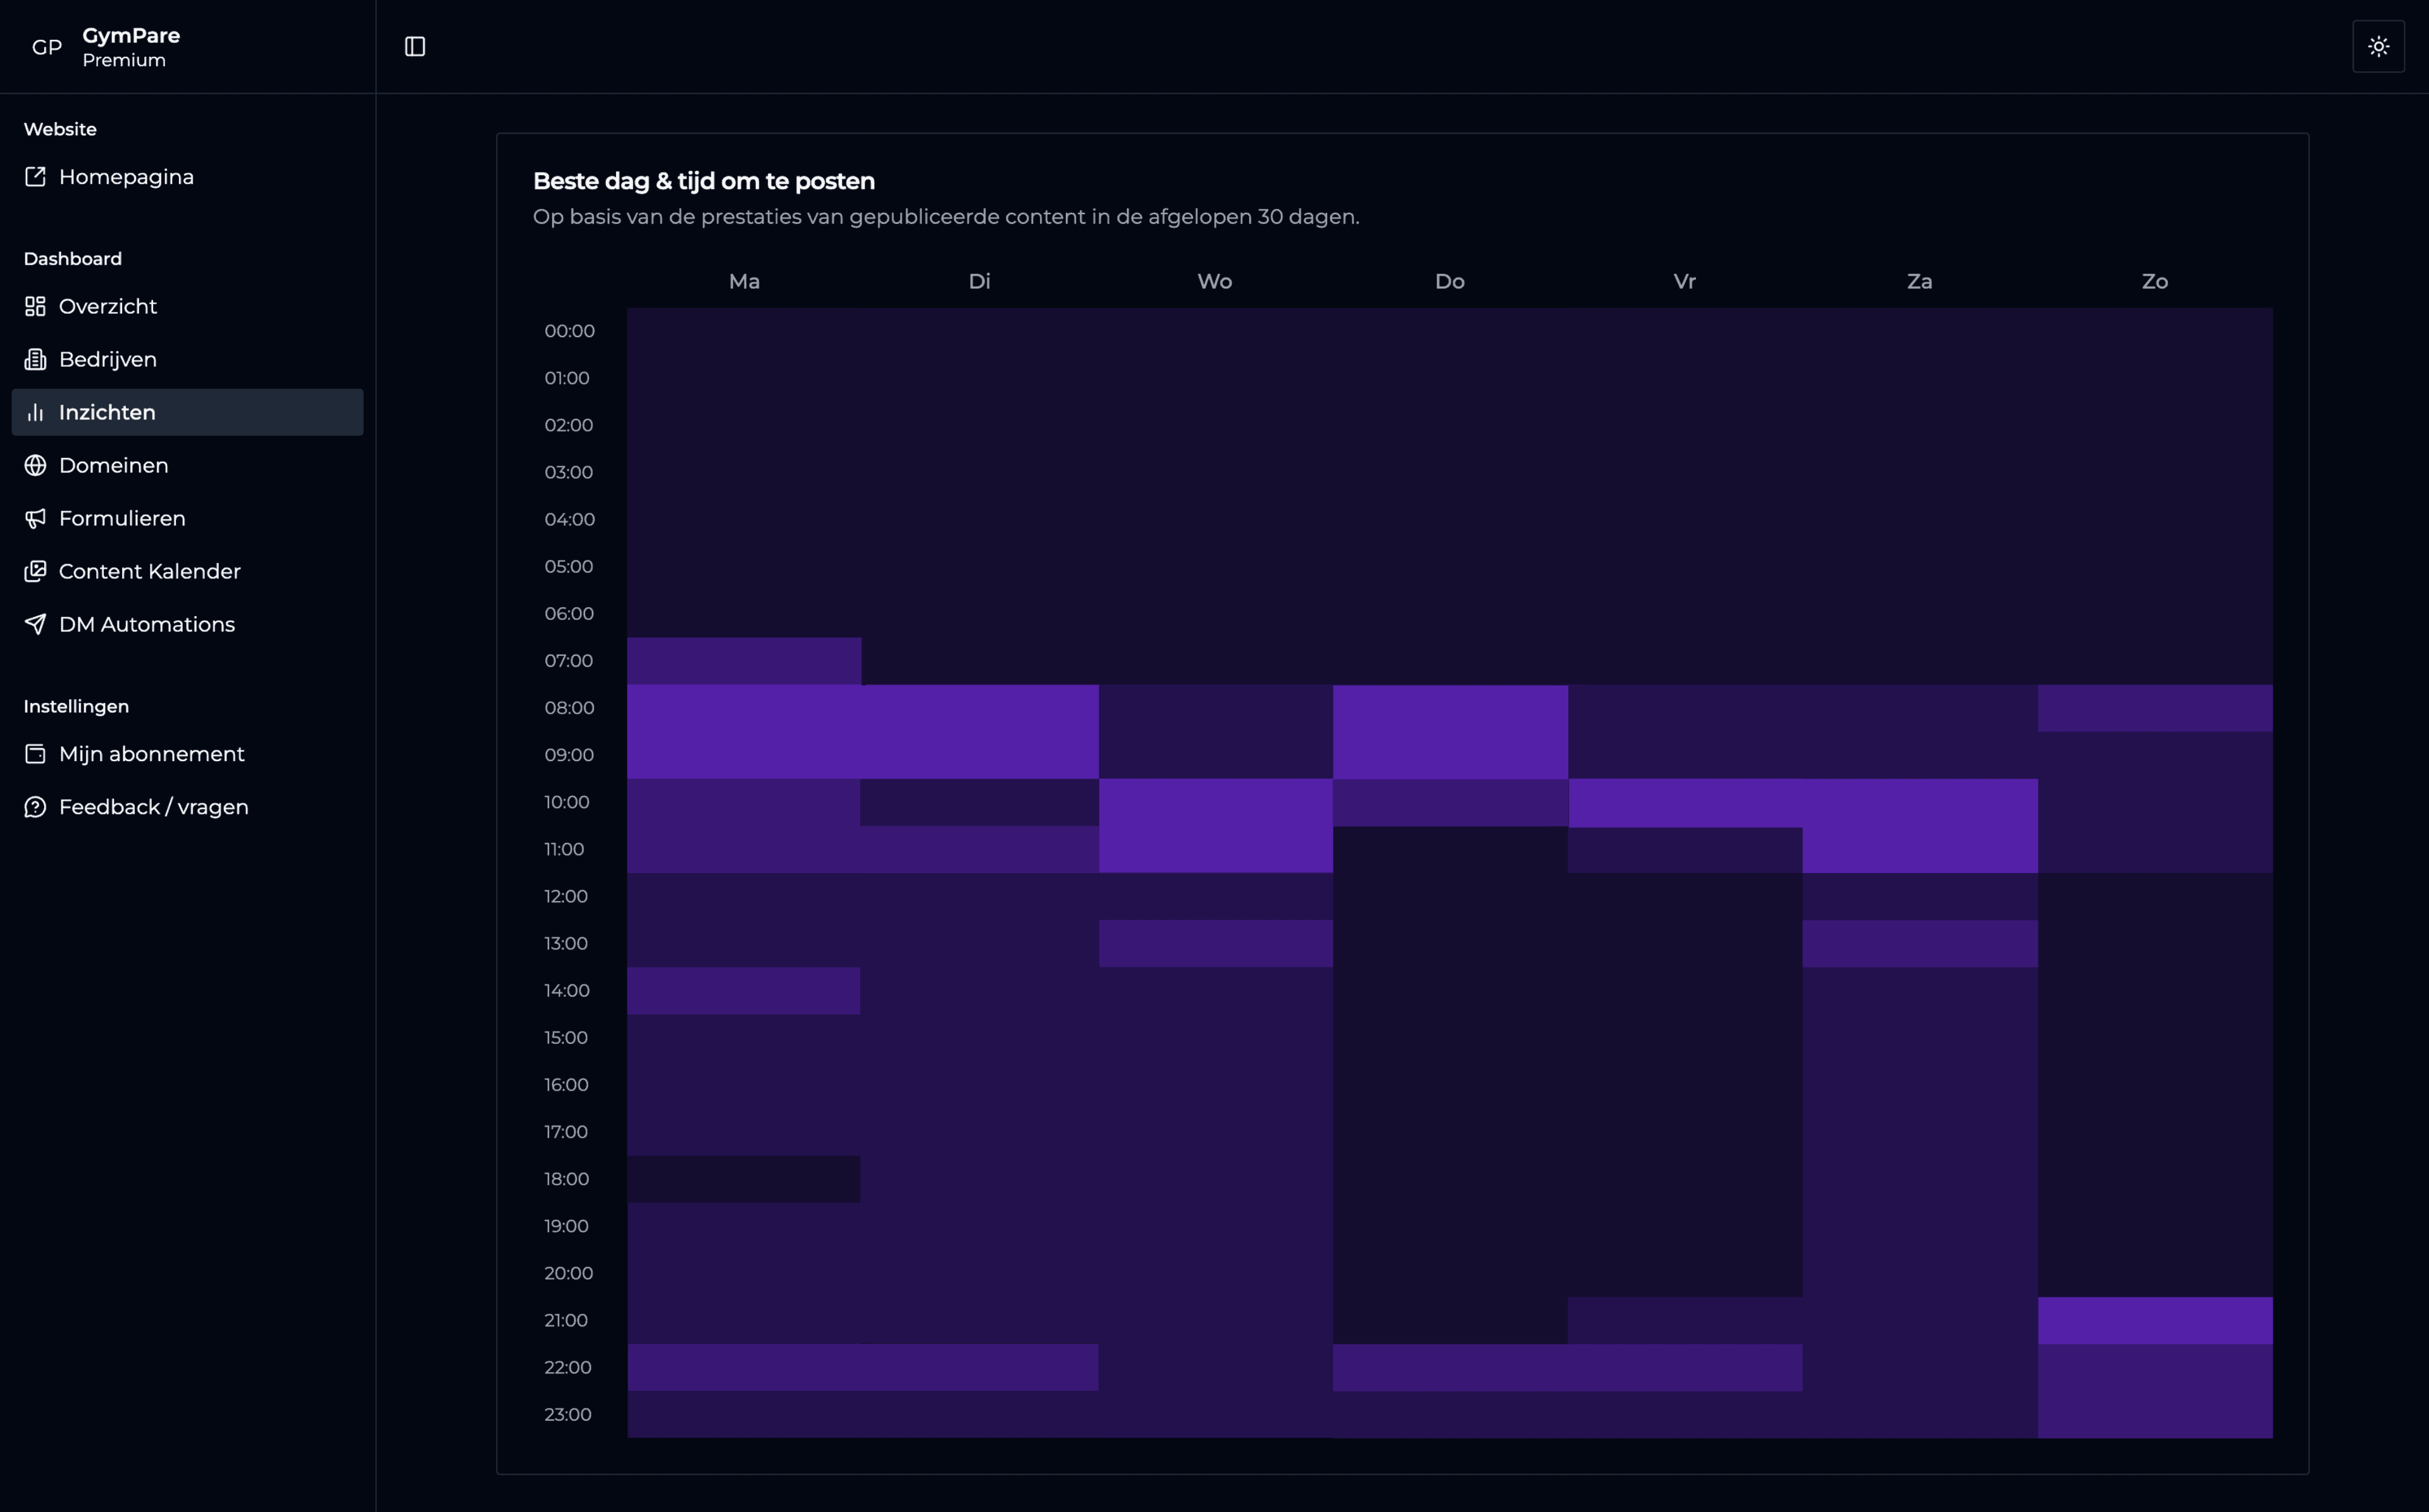2429x1512 pixels.
Task: Click the Feedback / vragen entry
Action: 153,806
